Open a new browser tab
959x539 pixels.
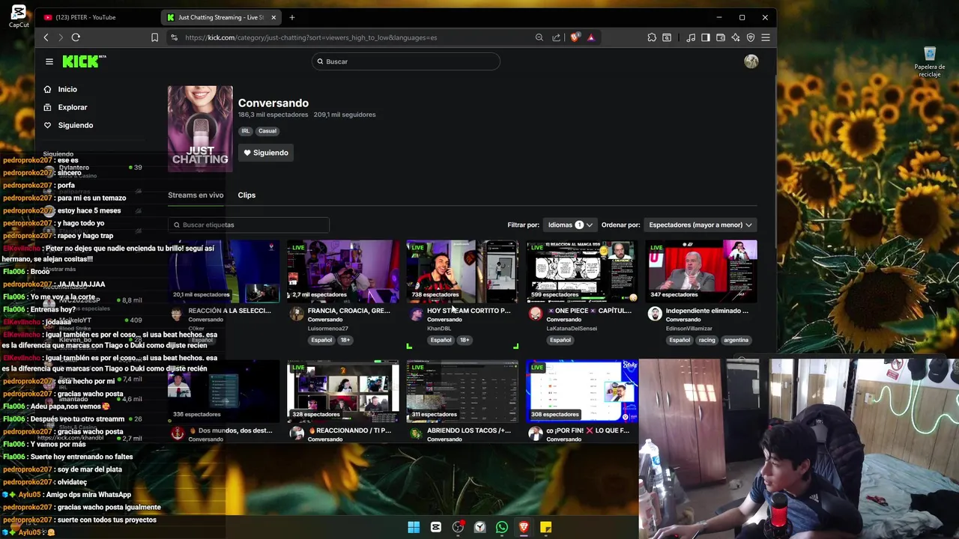click(291, 17)
